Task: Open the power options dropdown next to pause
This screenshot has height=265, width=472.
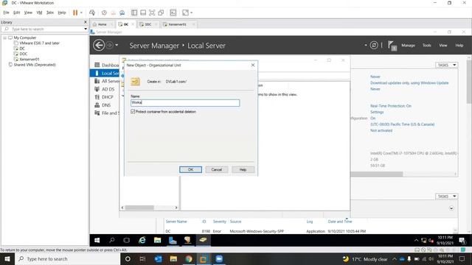Action: (81, 13)
